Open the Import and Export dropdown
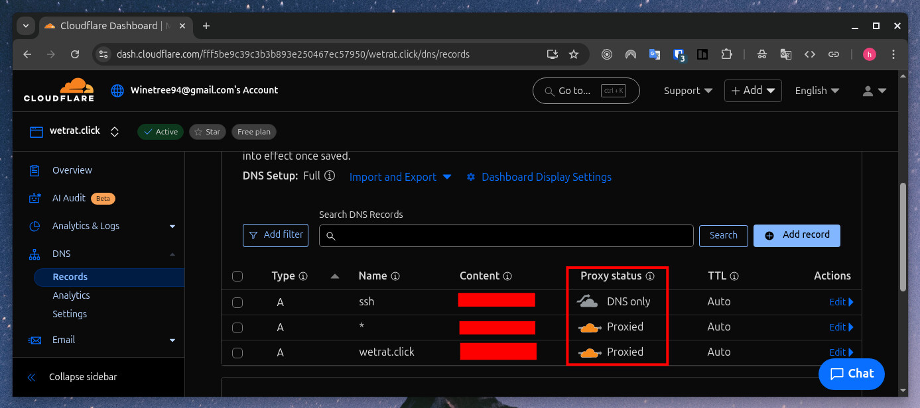Screen dimensions: 920x408 (x=400, y=177)
